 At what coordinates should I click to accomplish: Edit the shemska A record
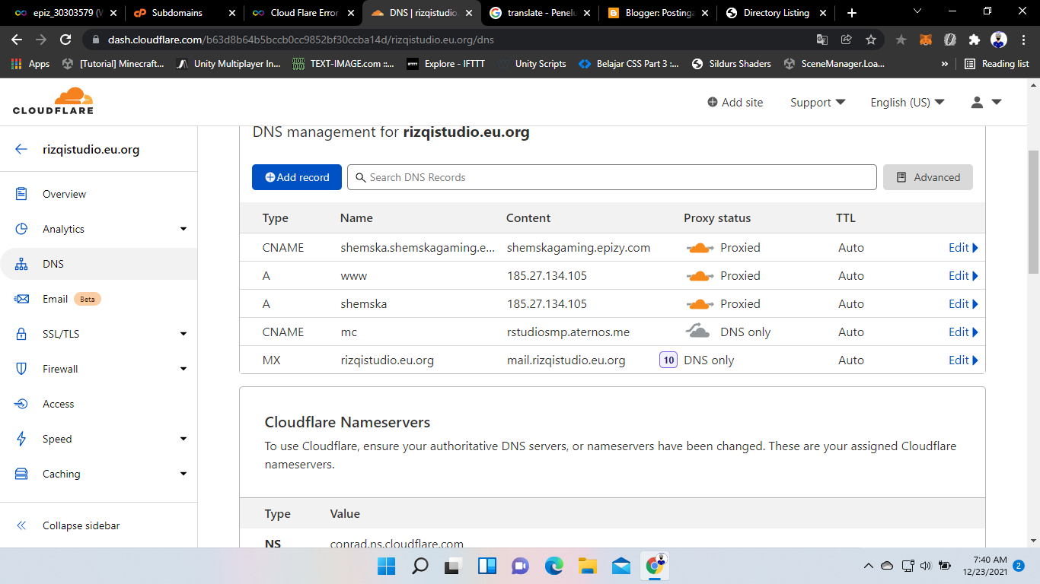(x=963, y=303)
